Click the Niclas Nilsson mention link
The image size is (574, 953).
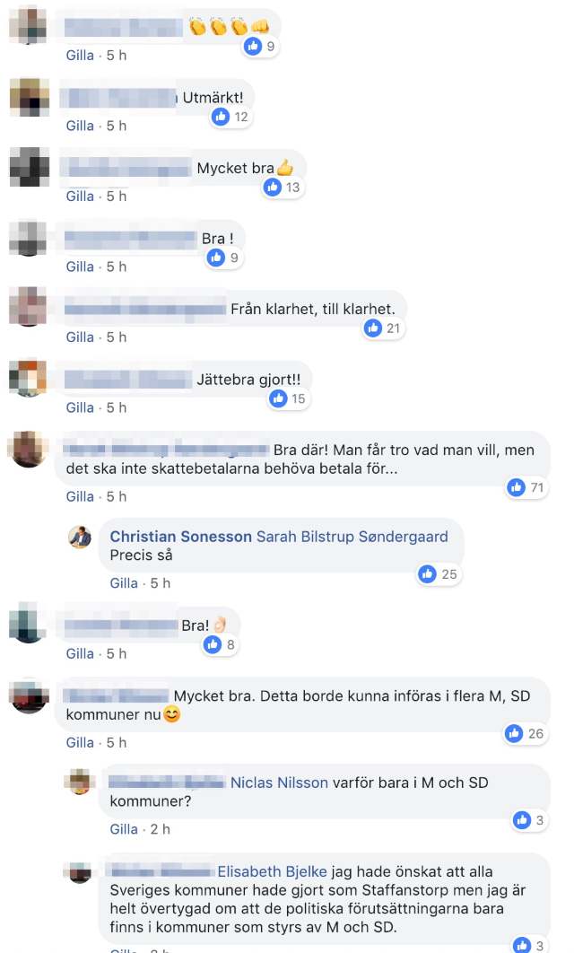(279, 783)
